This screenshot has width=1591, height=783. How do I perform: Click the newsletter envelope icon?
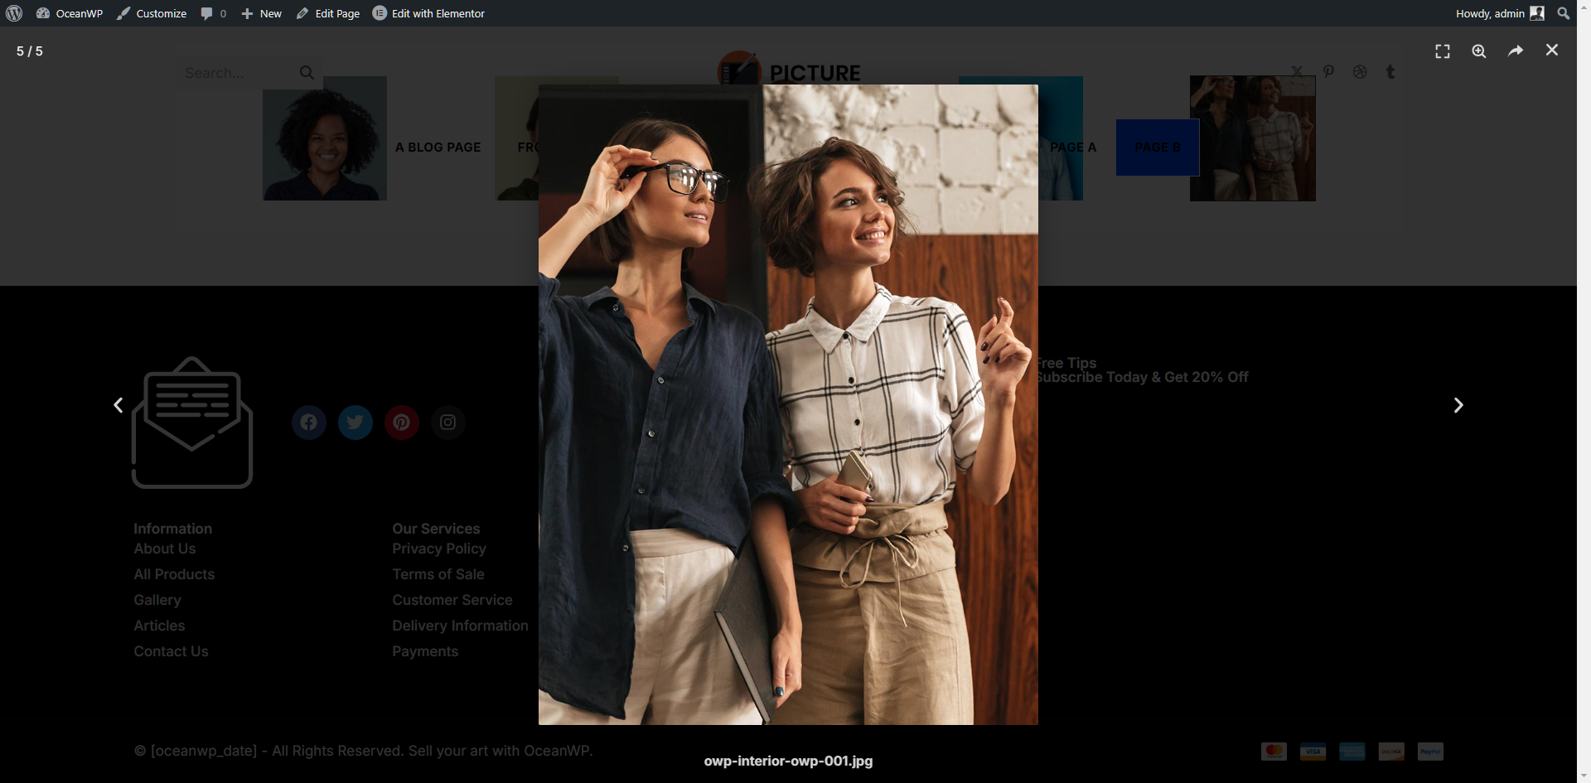coord(192,423)
